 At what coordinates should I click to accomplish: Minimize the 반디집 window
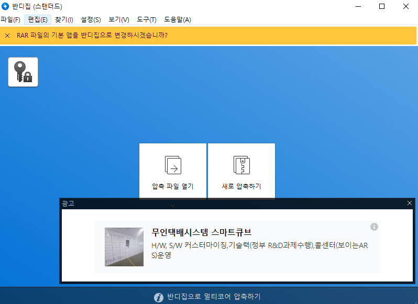358,6
